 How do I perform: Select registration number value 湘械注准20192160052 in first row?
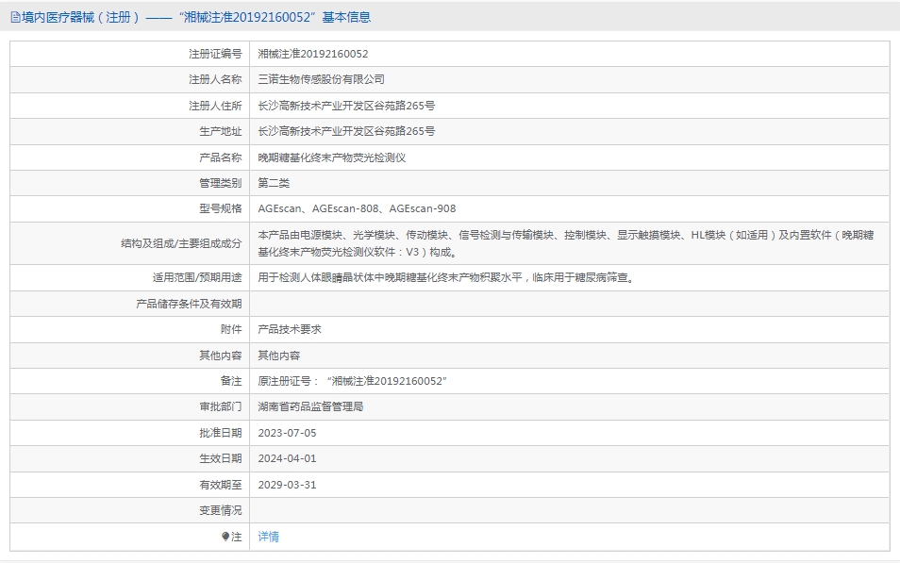coord(313,54)
